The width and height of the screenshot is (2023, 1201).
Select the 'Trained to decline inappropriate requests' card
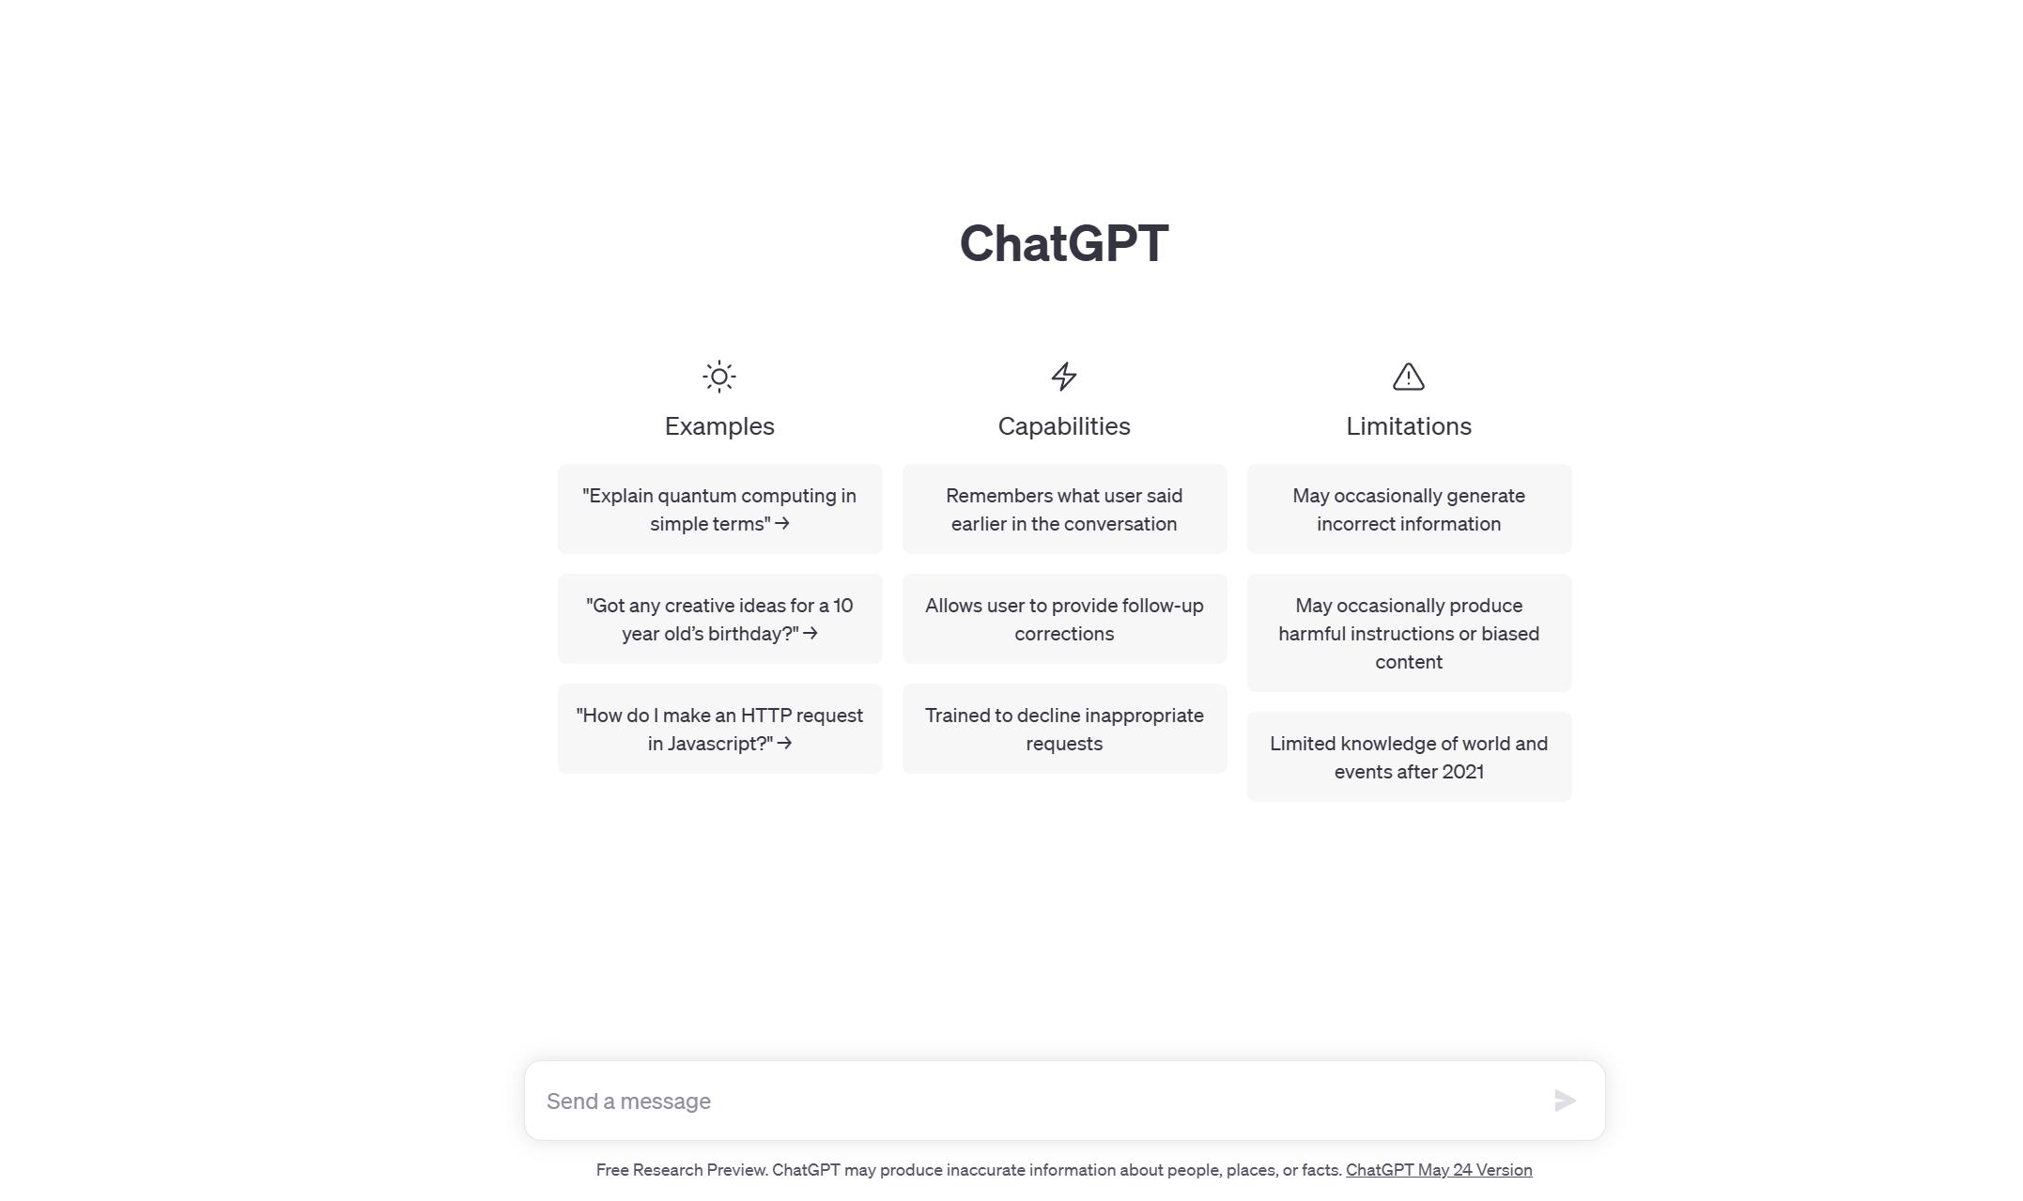coord(1064,728)
